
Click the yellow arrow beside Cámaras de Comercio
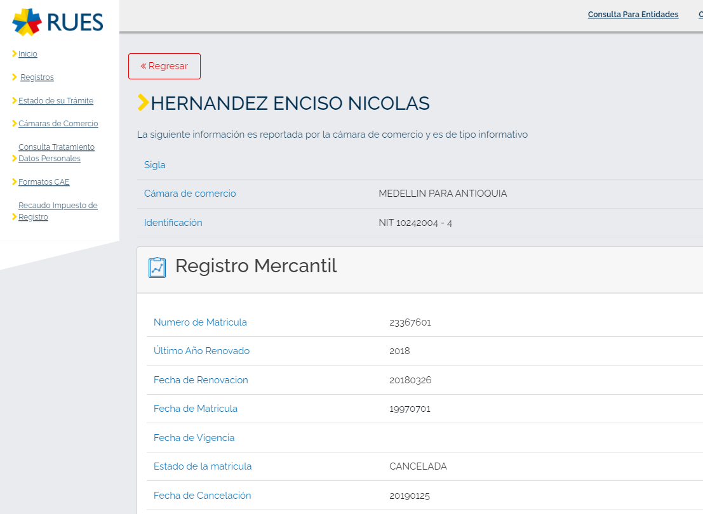click(15, 124)
